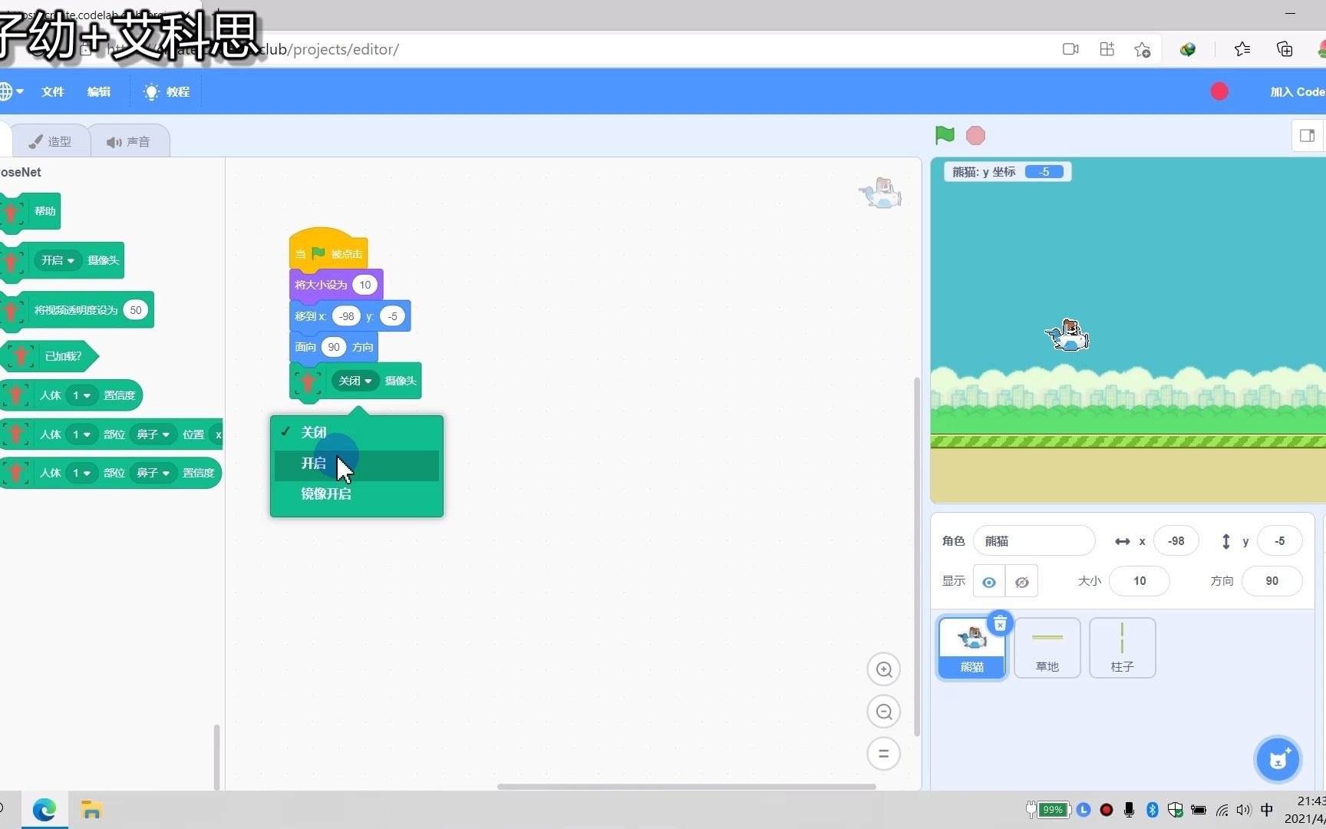The image size is (1326, 829).
Task: Add page to browser favorites star
Action: (x=1143, y=49)
